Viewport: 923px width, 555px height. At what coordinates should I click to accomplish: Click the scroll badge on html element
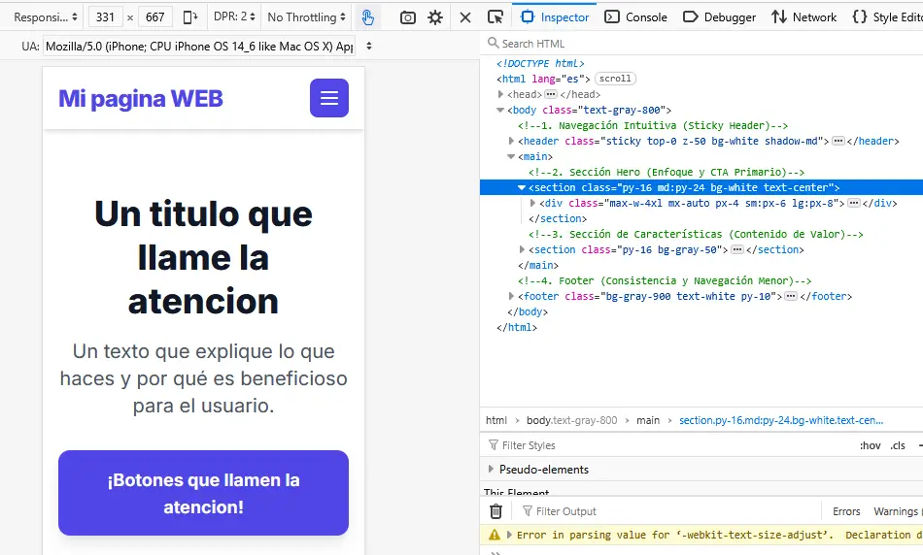click(x=615, y=79)
